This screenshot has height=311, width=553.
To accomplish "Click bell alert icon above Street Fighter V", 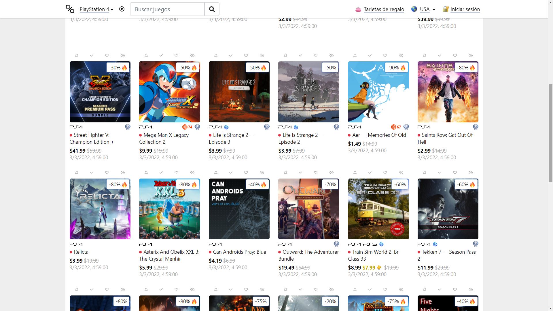I will click(77, 55).
